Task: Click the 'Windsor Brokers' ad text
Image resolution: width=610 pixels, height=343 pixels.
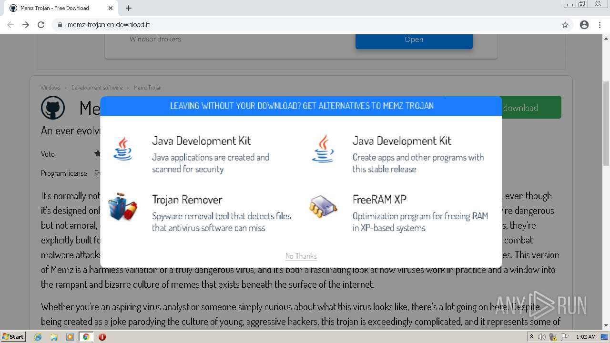Action: pyautogui.click(x=155, y=39)
